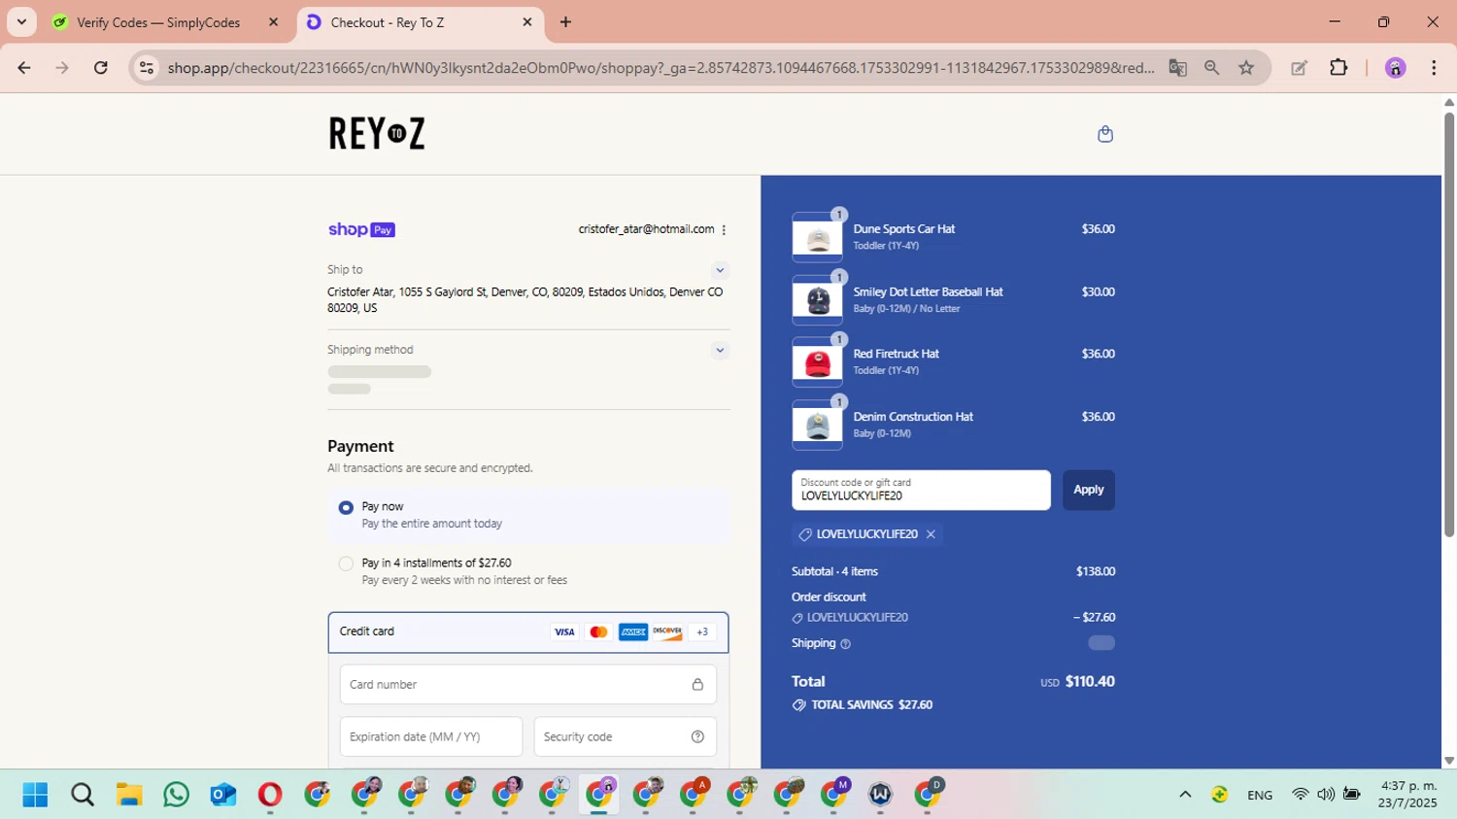This screenshot has width=1457, height=819.
Task: Click the Shop Pay logo
Action: [361, 230]
